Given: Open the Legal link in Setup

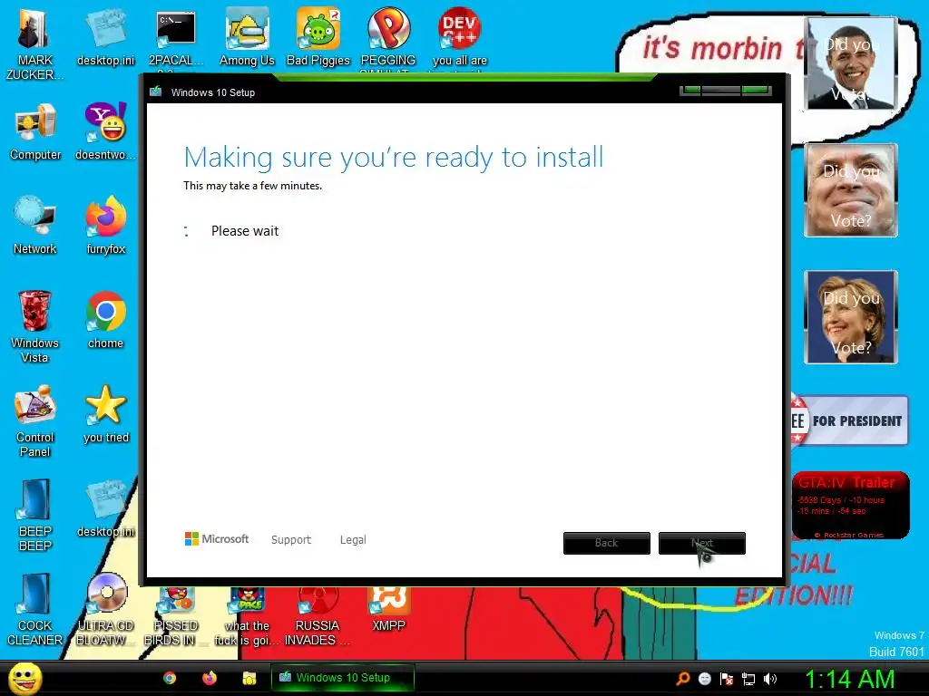Looking at the screenshot, I should pos(353,540).
